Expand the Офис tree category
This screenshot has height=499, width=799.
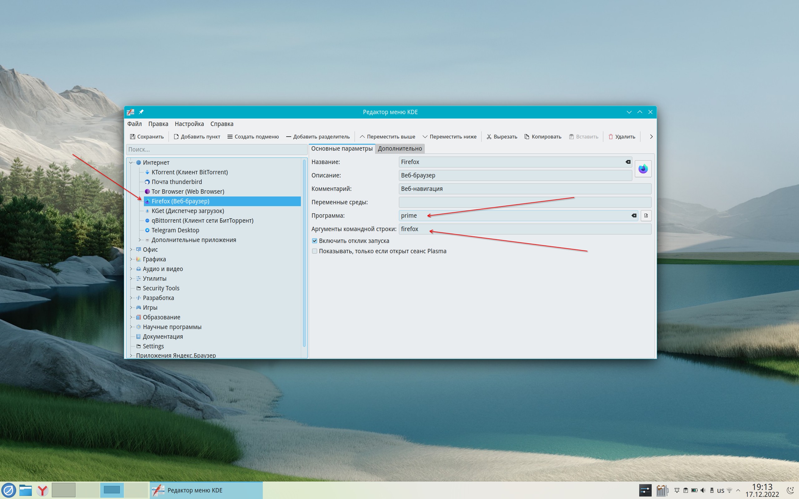(x=131, y=249)
